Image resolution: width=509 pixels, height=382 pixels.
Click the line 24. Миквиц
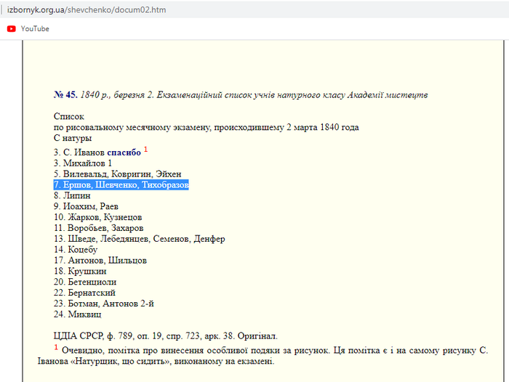pyautogui.click(x=77, y=314)
